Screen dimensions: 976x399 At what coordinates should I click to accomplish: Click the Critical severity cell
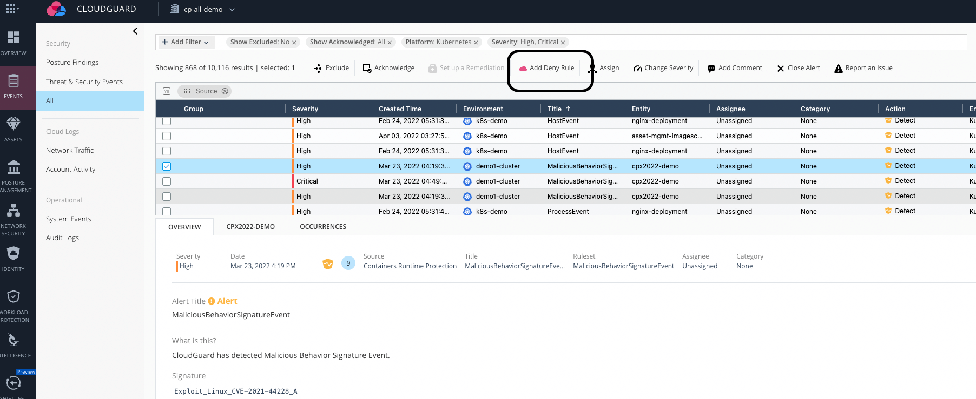307,181
